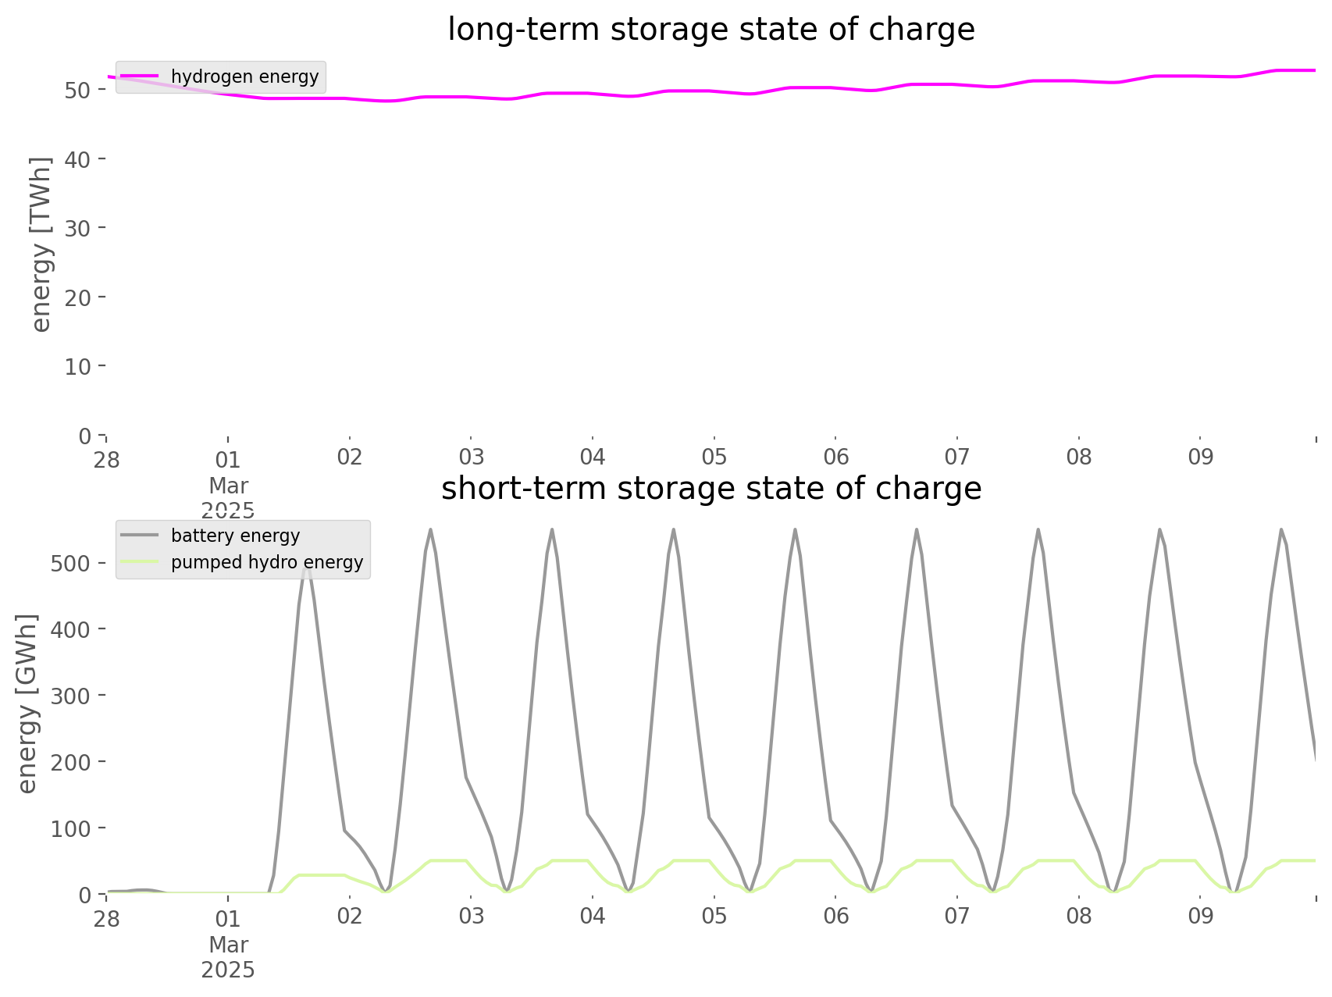Click the 200 tick on the GWh axis

[x=73, y=762]
